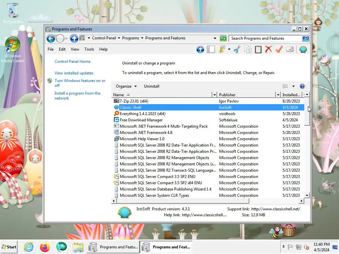Click the Email toolbar icon
The image size is (339, 254).
(290, 49)
